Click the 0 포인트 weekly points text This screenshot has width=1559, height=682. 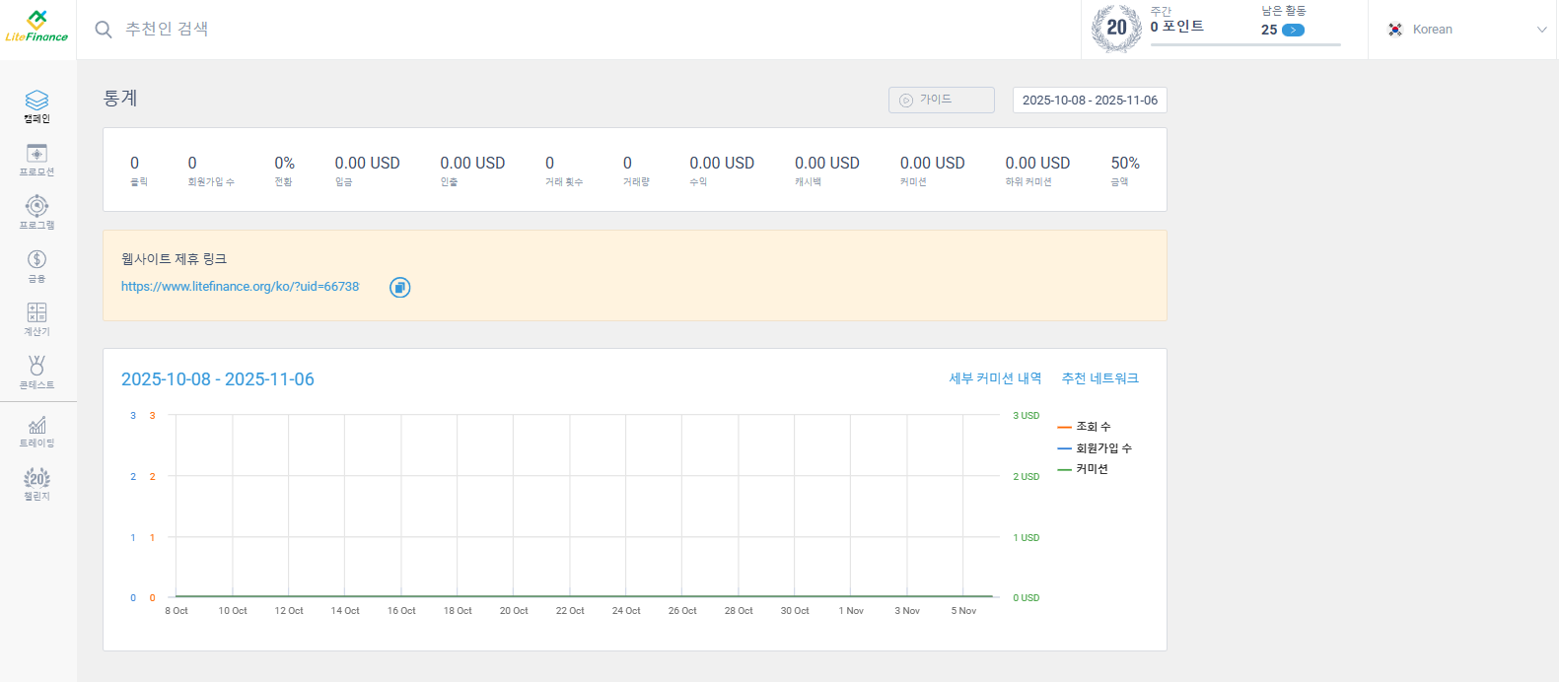(1176, 27)
